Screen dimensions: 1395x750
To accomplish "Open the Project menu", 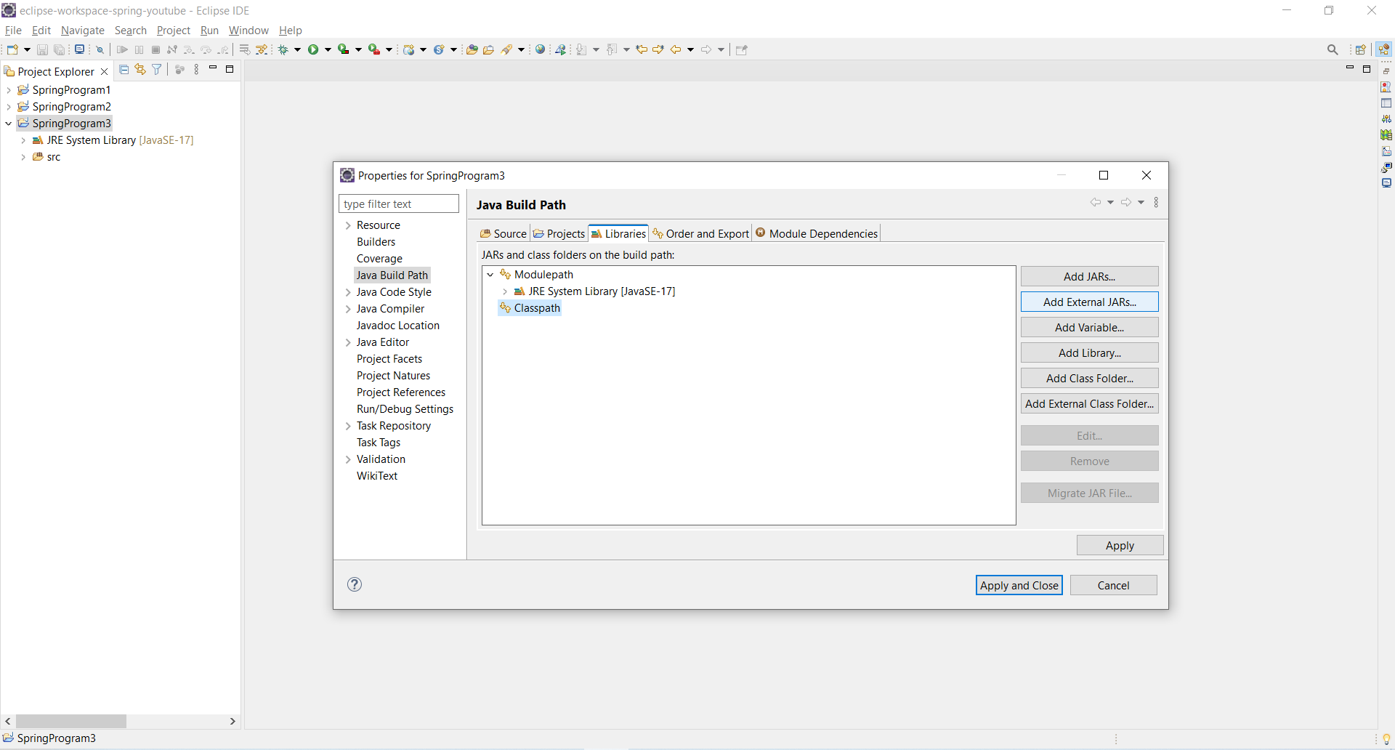I will pos(174,31).
